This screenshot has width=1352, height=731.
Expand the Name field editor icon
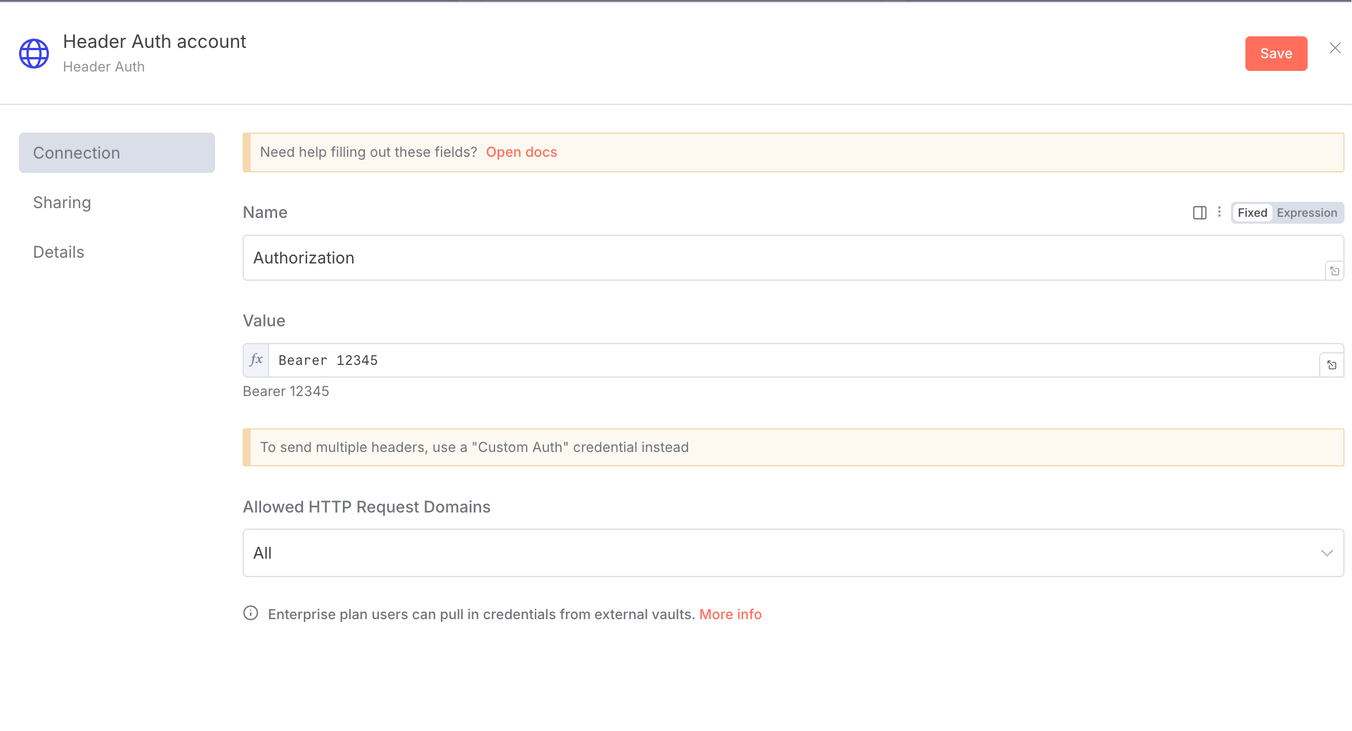tap(1335, 271)
